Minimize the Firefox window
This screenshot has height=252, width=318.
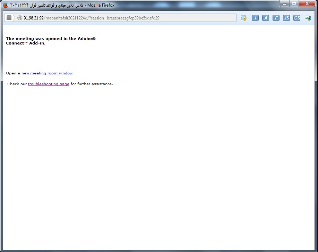tap(285, 4)
